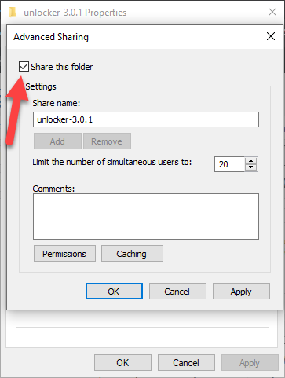Image resolution: width=285 pixels, height=378 pixels.
Task: Click OK in the Properties window
Action: pyautogui.click(x=122, y=363)
